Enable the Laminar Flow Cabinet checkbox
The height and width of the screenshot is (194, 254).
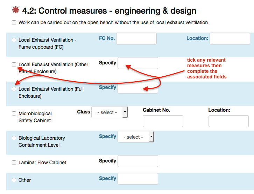[14, 162]
